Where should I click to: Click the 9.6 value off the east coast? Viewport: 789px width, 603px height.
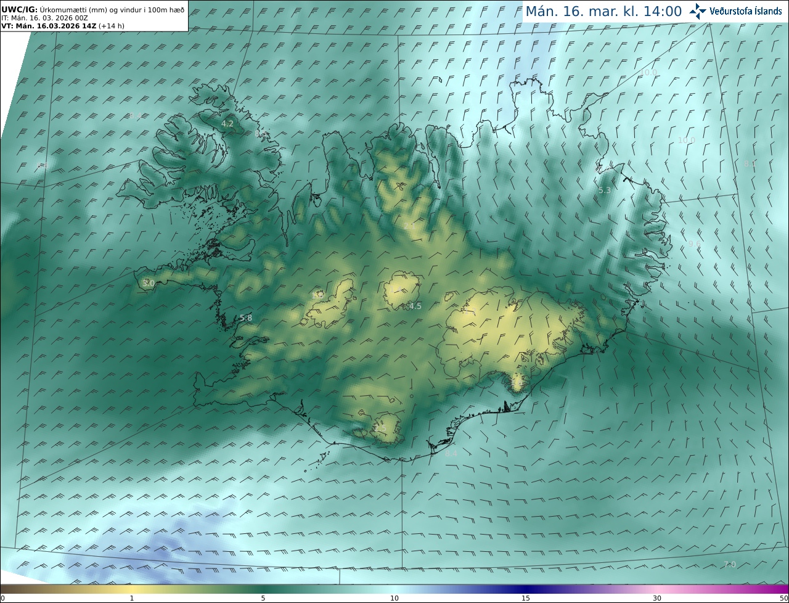(695, 244)
